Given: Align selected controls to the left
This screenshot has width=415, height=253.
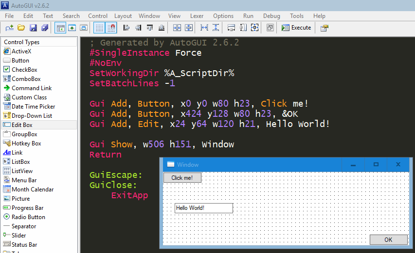Looking at the screenshot, I should pyautogui.click(x=126, y=28).
